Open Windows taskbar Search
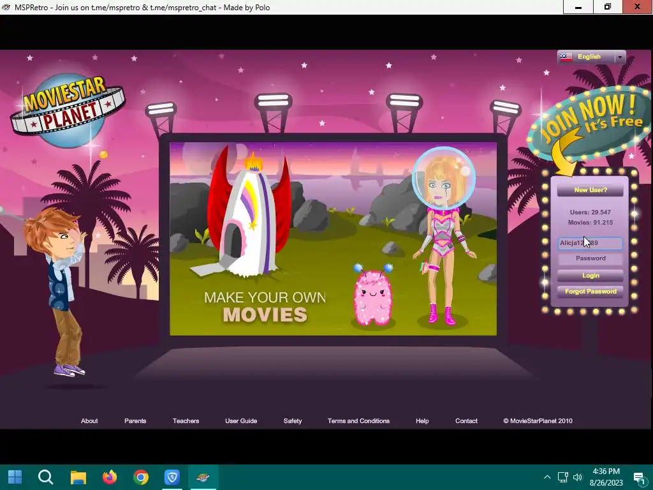 (45, 477)
